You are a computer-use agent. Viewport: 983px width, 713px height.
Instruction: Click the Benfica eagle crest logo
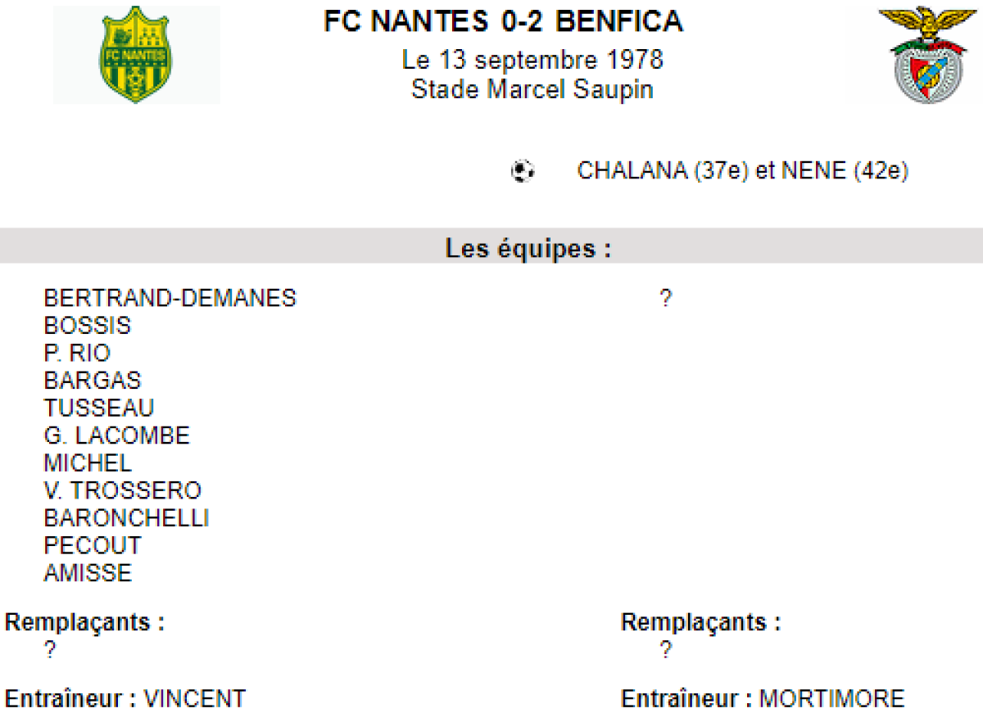click(928, 55)
